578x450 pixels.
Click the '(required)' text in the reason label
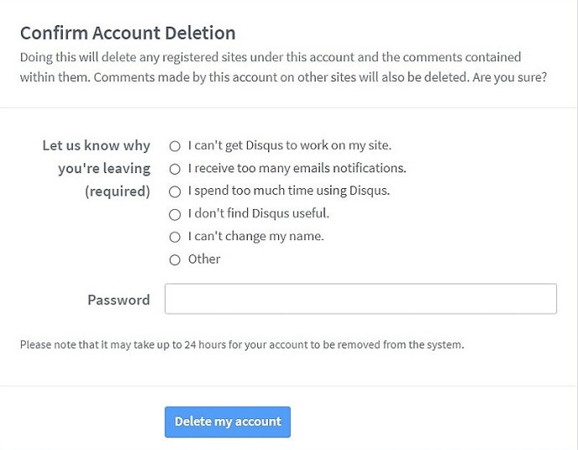[117, 192]
